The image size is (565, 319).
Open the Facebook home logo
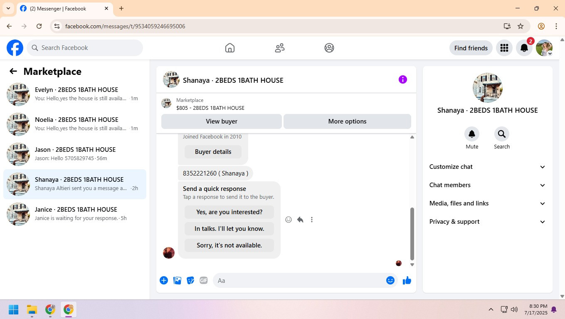tap(15, 48)
